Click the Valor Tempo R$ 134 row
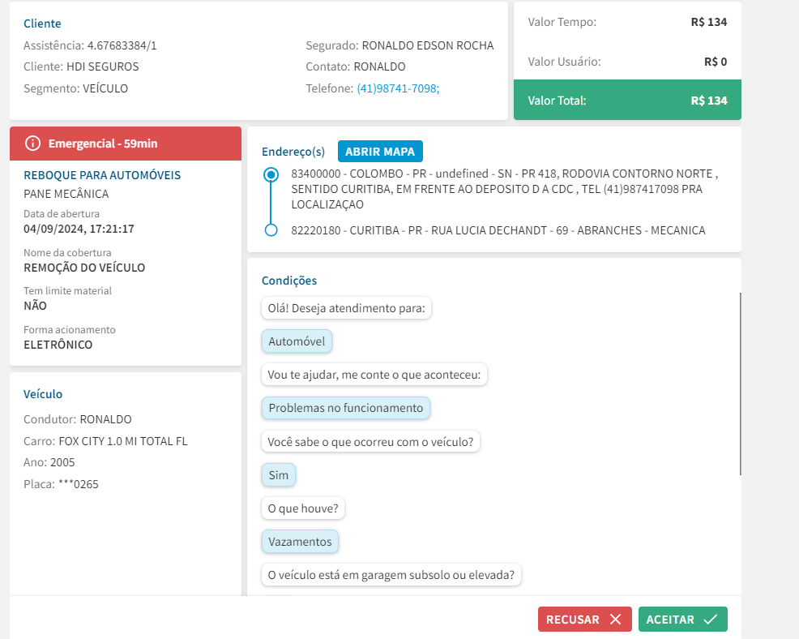 (627, 22)
